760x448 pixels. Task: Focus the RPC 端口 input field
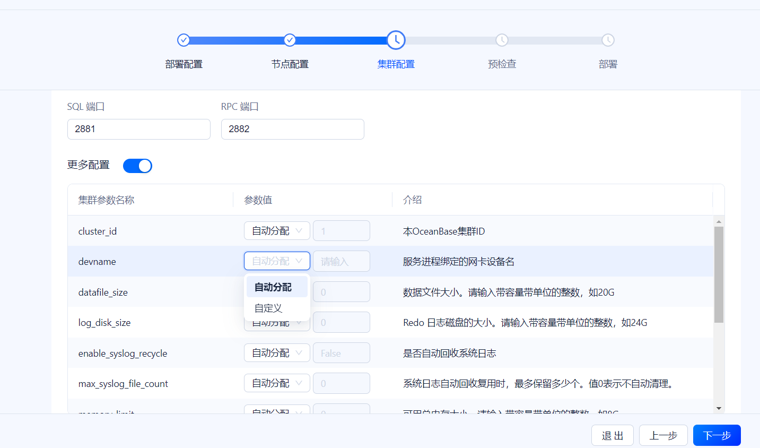click(293, 129)
